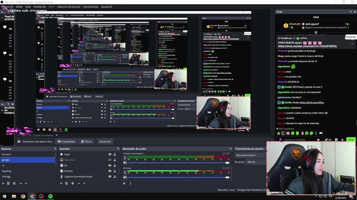Delete the selected scene with trash icon

click(x=8, y=183)
